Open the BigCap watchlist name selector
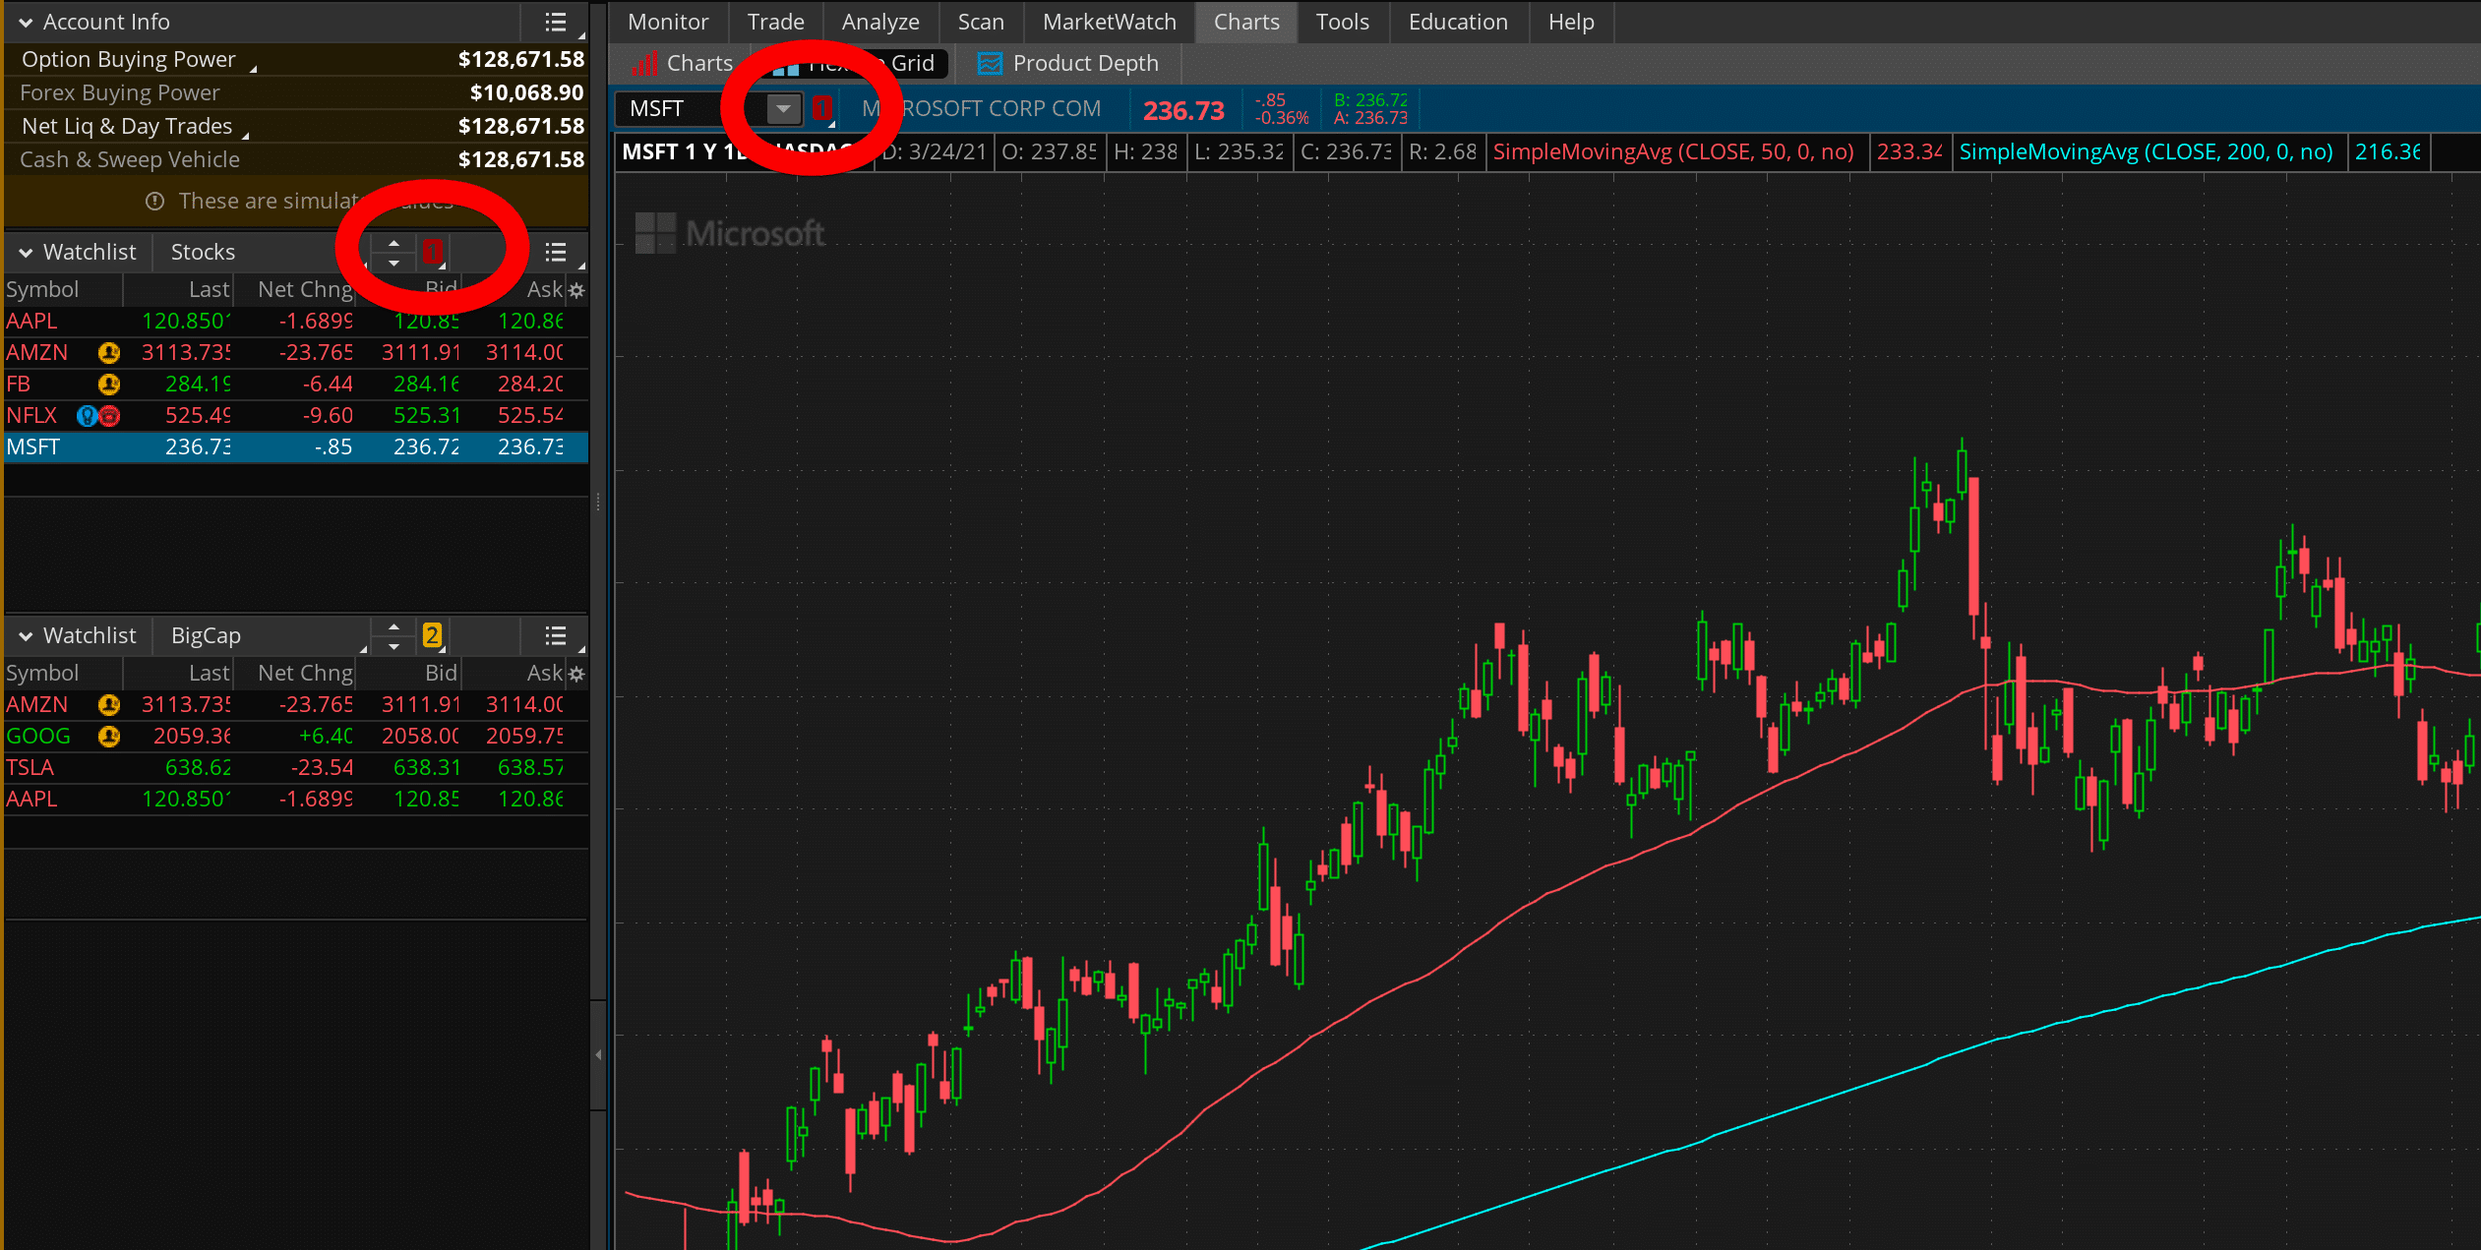This screenshot has height=1250, width=2481. tap(261, 635)
